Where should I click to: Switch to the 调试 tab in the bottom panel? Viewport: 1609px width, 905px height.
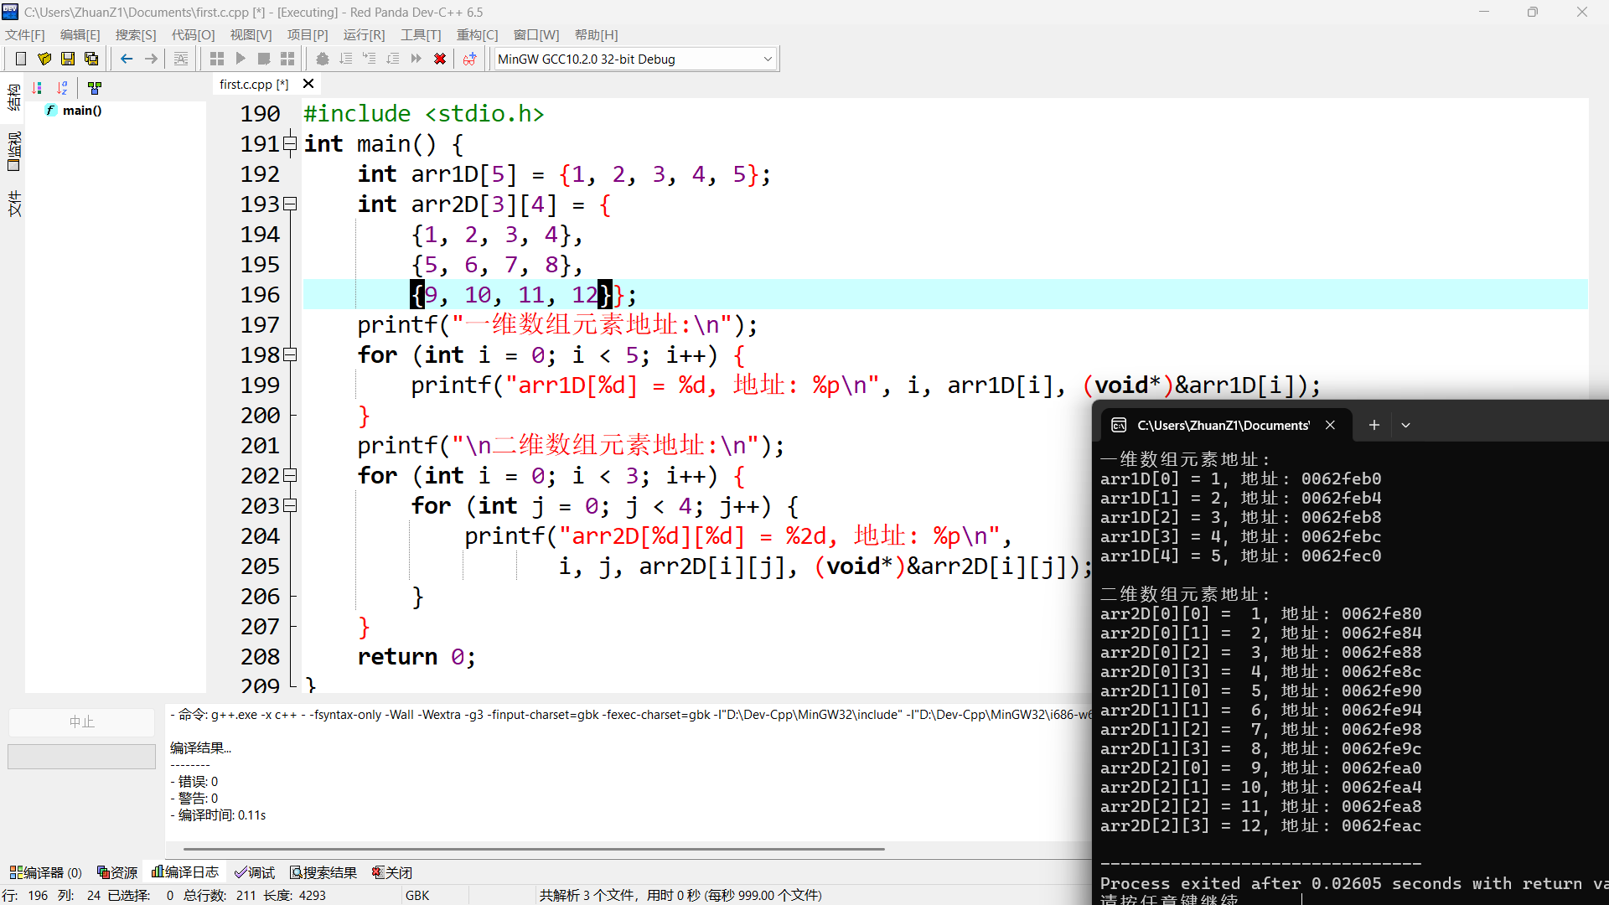[x=255, y=872]
